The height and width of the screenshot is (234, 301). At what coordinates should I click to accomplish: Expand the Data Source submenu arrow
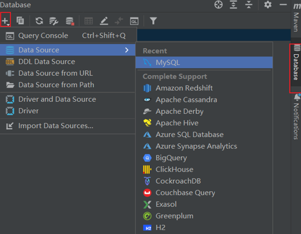[x=126, y=50]
